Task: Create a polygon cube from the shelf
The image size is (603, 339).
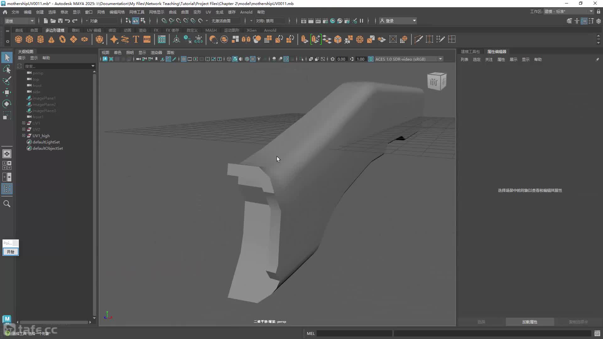Action: pos(30,39)
